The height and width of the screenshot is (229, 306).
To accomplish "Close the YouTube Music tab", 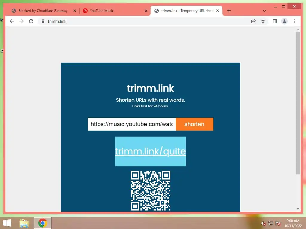I will tap(146, 11).
